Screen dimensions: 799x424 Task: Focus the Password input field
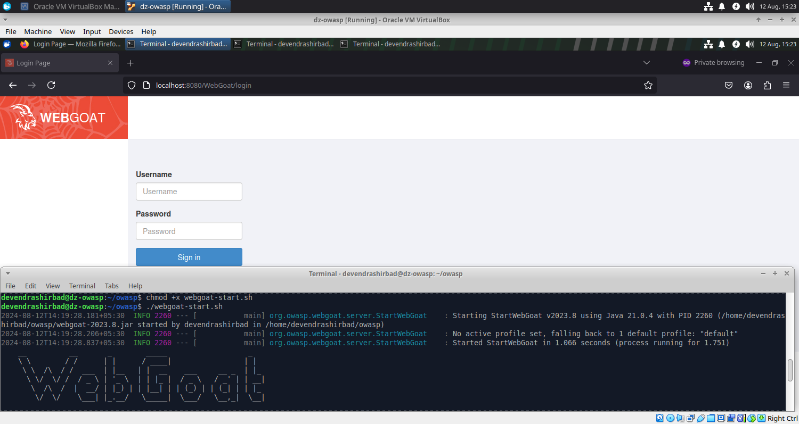(x=189, y=231)
